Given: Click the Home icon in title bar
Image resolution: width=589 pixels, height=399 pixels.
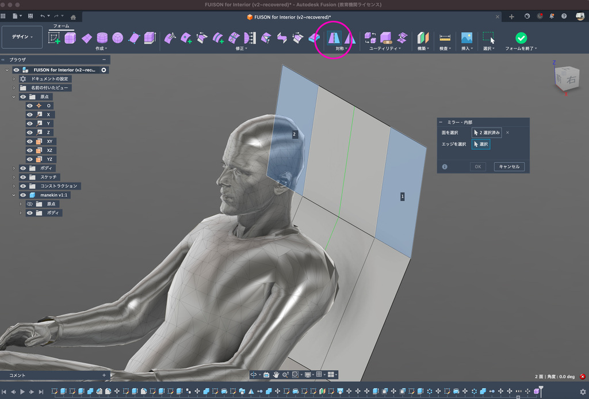Looking at the screenshot, I should coord(73,16).
